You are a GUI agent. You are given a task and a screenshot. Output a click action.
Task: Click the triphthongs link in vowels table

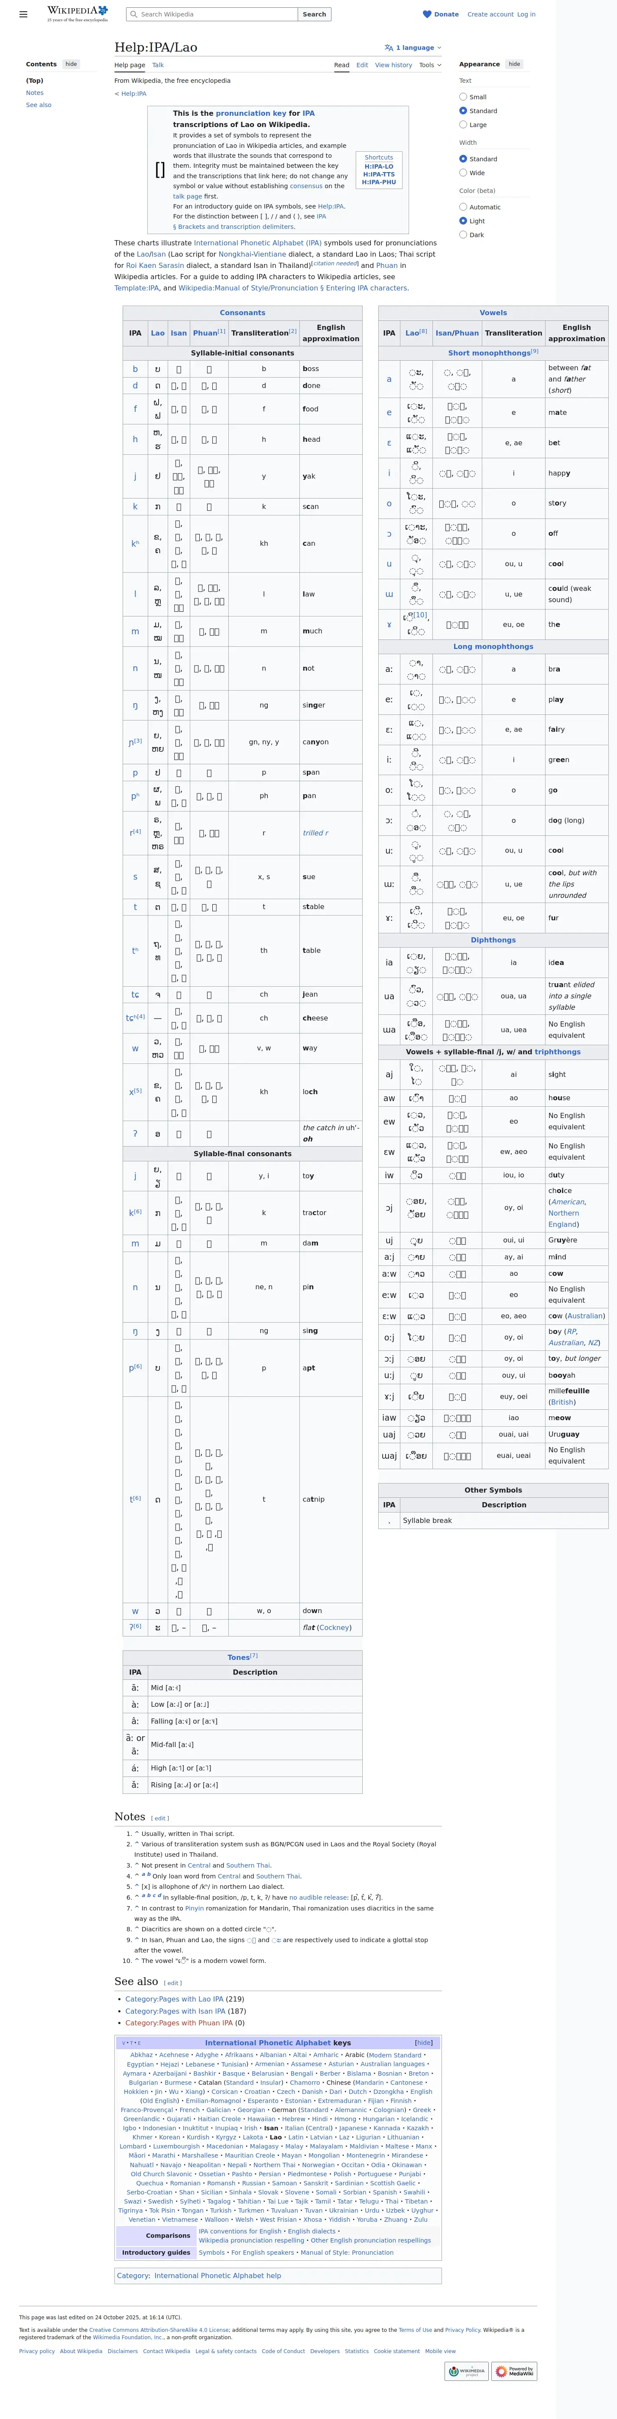click(x=558, y=1052)
